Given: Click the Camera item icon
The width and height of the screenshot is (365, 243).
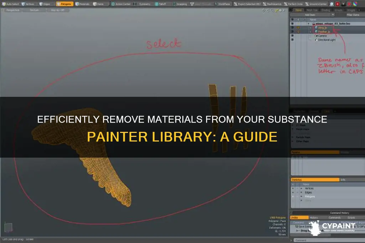Looking at the screenshot, I should pyautogui.click(x=316, y=36).
